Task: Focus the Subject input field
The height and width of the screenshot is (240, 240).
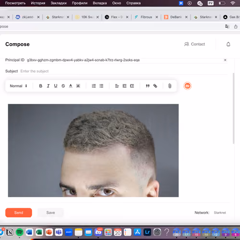Action: click(124, 71)
